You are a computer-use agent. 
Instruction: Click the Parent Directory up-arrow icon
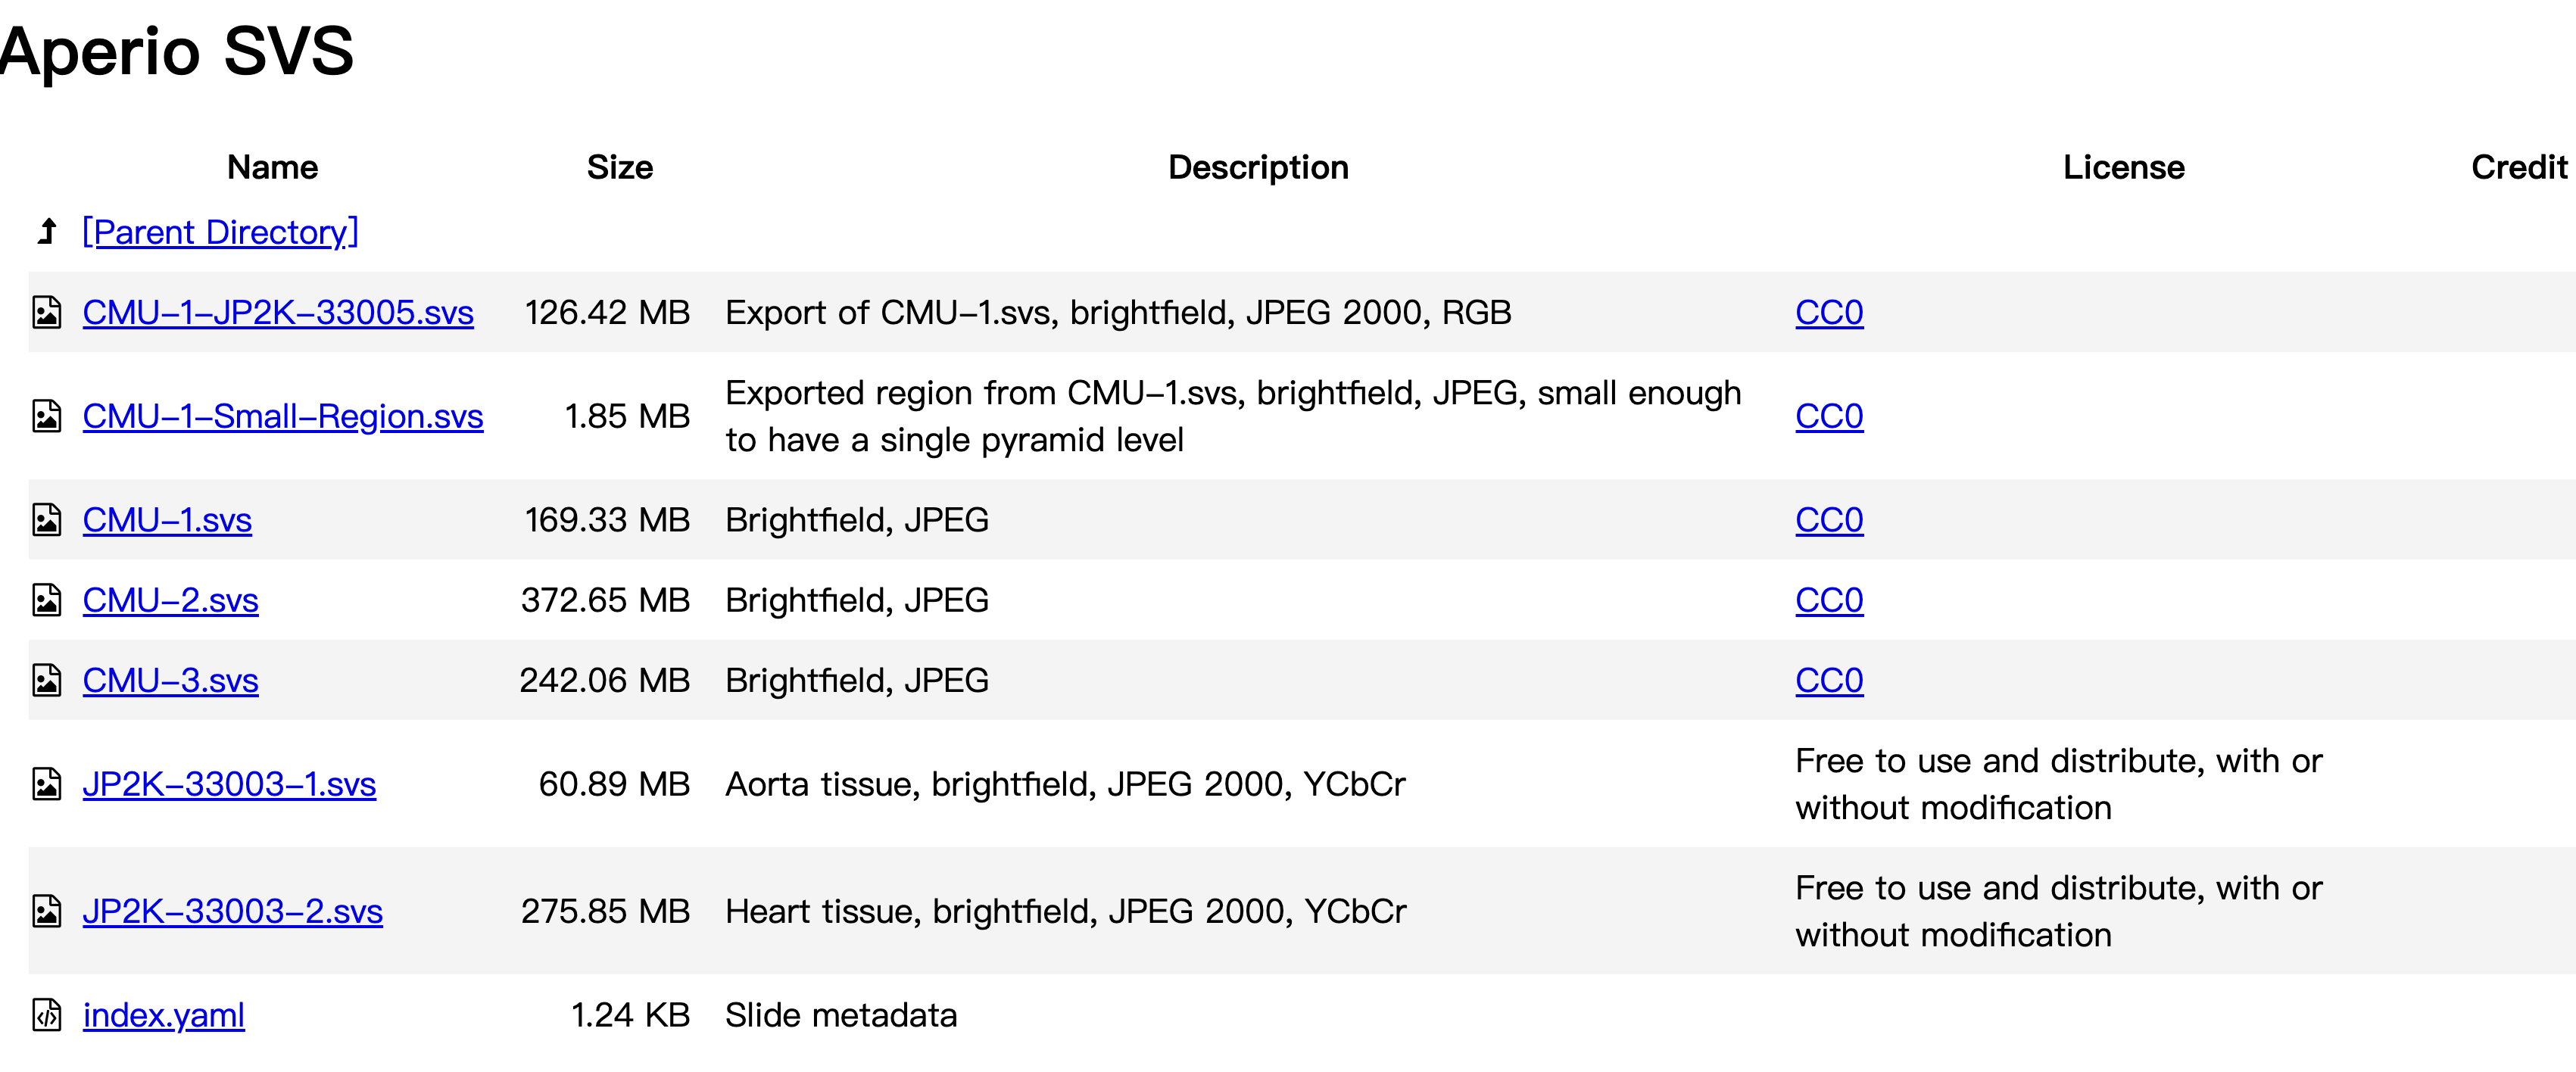(47, 231)
